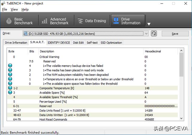Click the list scrollbar down arrow
This screenshot has width=192, height=135.
click(x=181, y=118)
